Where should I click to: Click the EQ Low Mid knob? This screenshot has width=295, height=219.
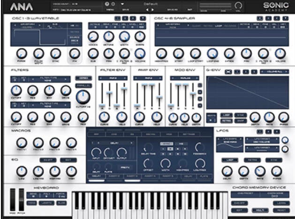tap(38, 171)
